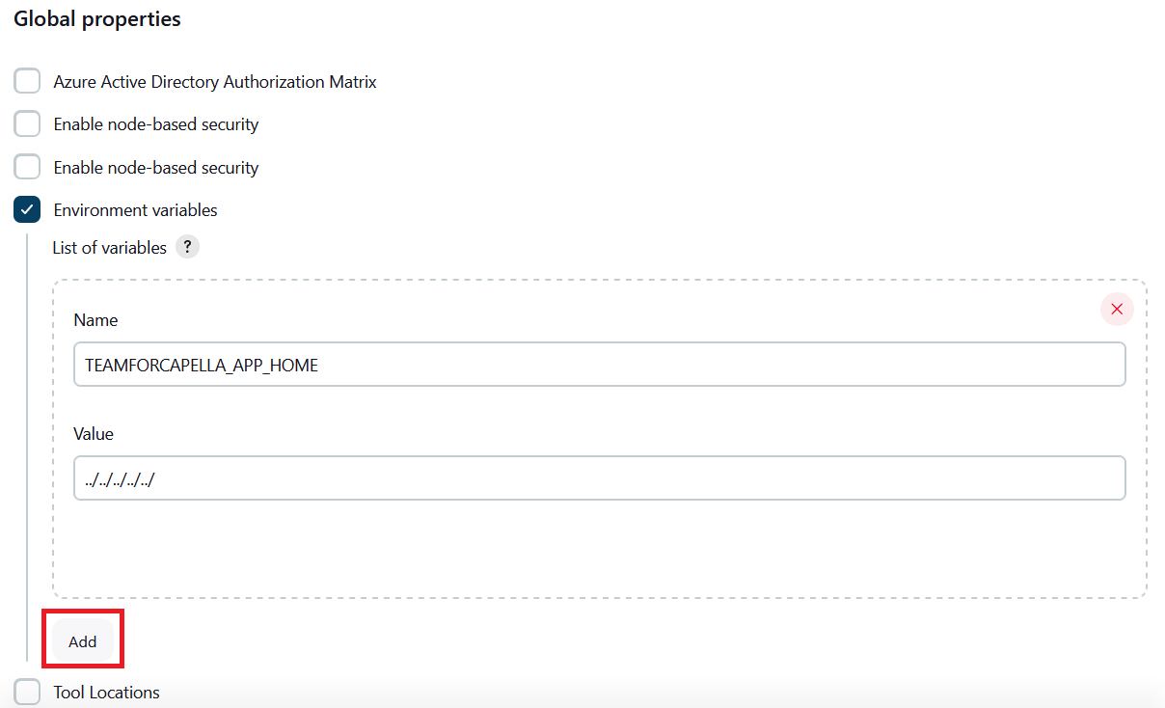Viewport: 1165px width, 708px height.
Task: Uncheck the Environment variables checkbox
Action: [27, 209]
